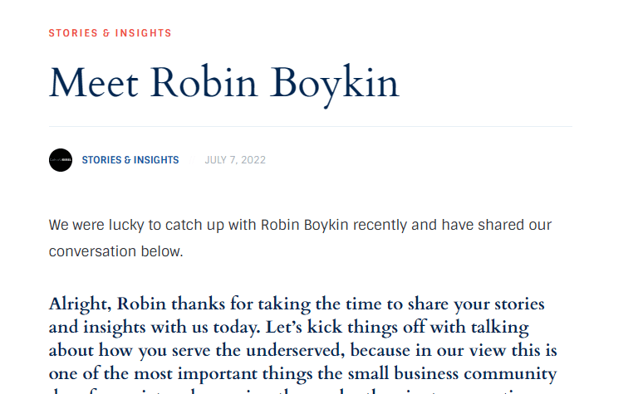Click "Robin Boykin" name in the intro paragraph
The width and height of the screenshot is (643, 394).
tap(299, 225)
